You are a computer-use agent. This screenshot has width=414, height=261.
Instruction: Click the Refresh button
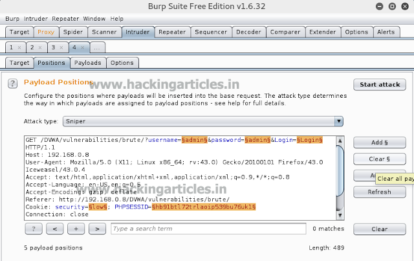[x=380, y=192]
